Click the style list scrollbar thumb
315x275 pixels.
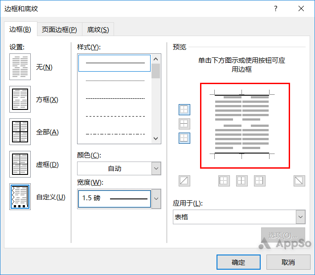point(155,71)
